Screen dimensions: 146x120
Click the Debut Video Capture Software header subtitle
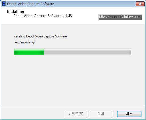click(x=37, y=16)
